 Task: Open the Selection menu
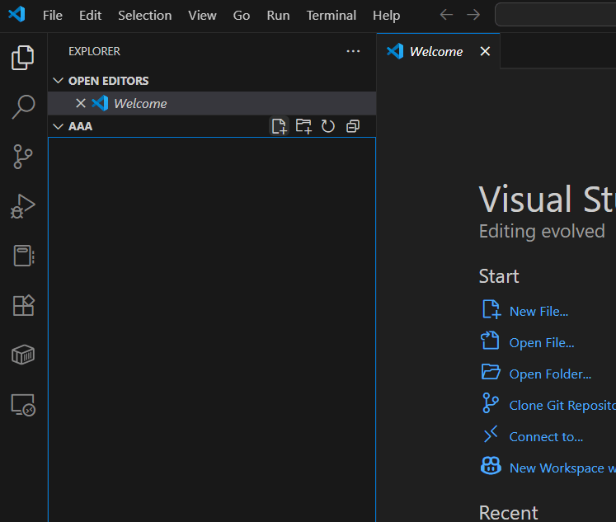[145, 16]
